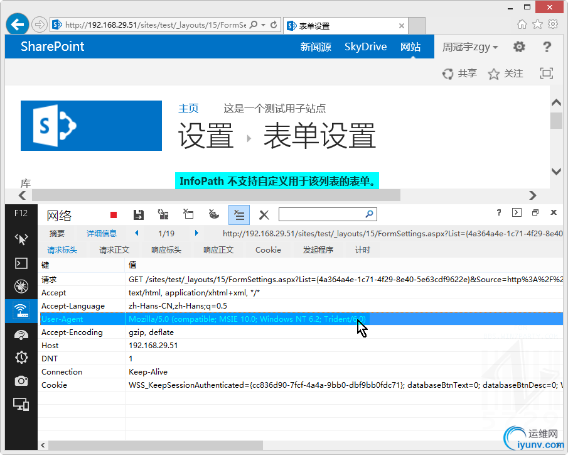Open the address bar dropdown arrow
The width and height of the screenshot is (568, 455).
264,25
